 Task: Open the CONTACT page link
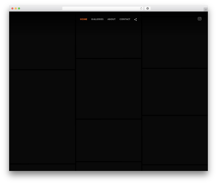click(x=125, y=19)
